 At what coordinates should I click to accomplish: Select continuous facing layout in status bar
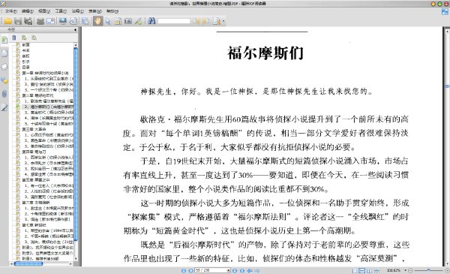tap(376, 270)
